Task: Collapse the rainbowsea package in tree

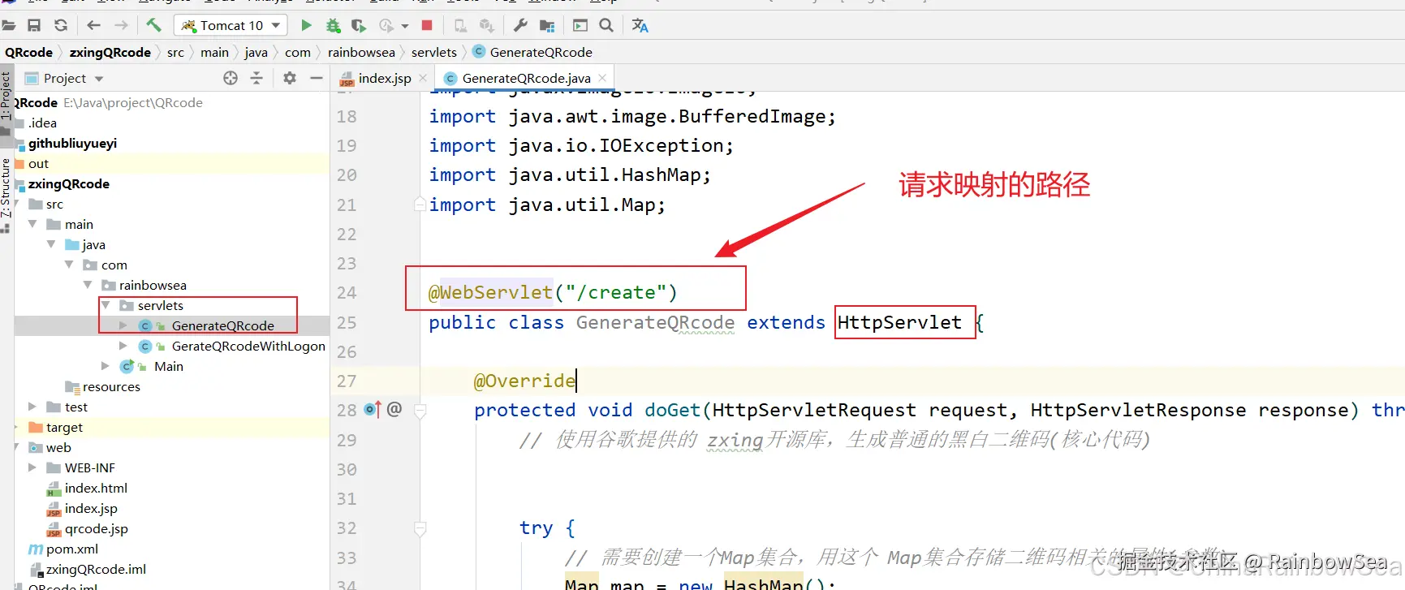Action: (x=88, y=285)
